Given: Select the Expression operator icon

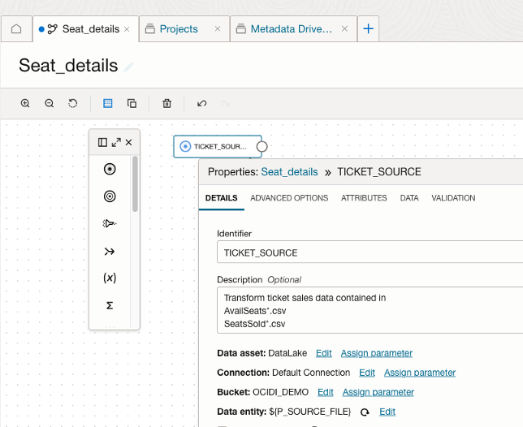Looking at the screenshot, I should coord(110,278).
